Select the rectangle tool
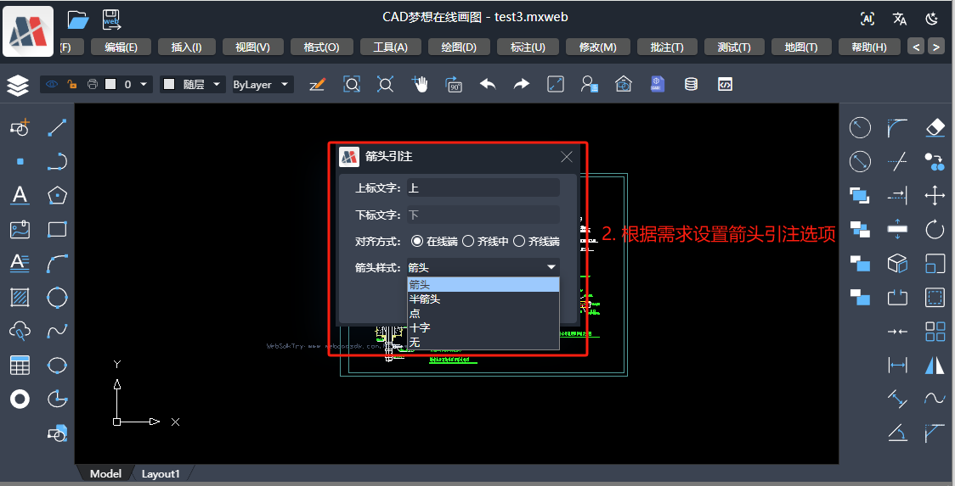 pos(57,229)
